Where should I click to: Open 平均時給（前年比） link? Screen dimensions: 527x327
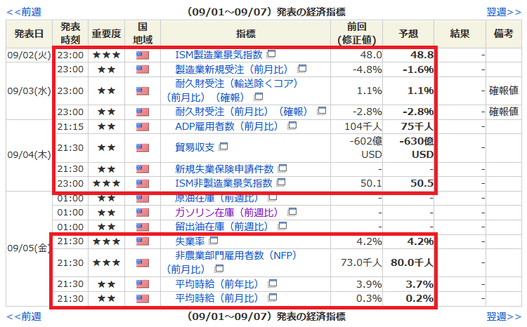[219, 284]
